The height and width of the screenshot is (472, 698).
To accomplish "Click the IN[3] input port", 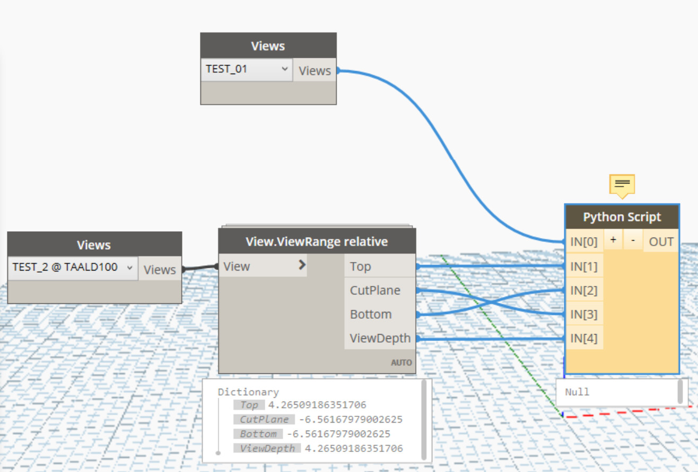I will coord(584,314).
